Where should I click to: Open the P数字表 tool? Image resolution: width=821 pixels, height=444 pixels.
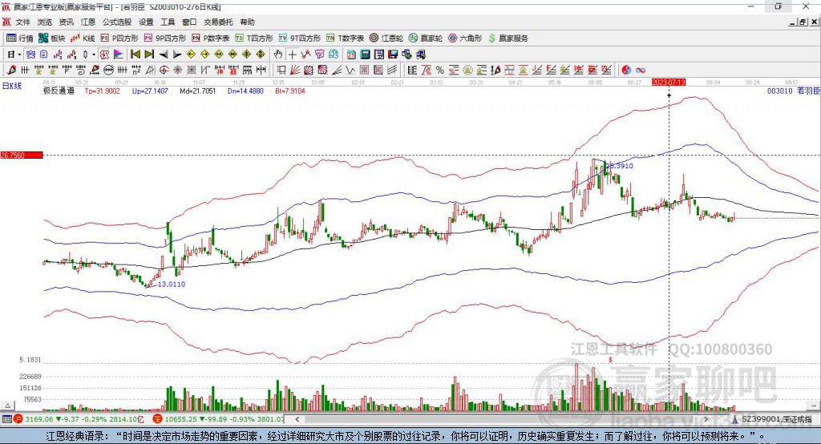211,38
